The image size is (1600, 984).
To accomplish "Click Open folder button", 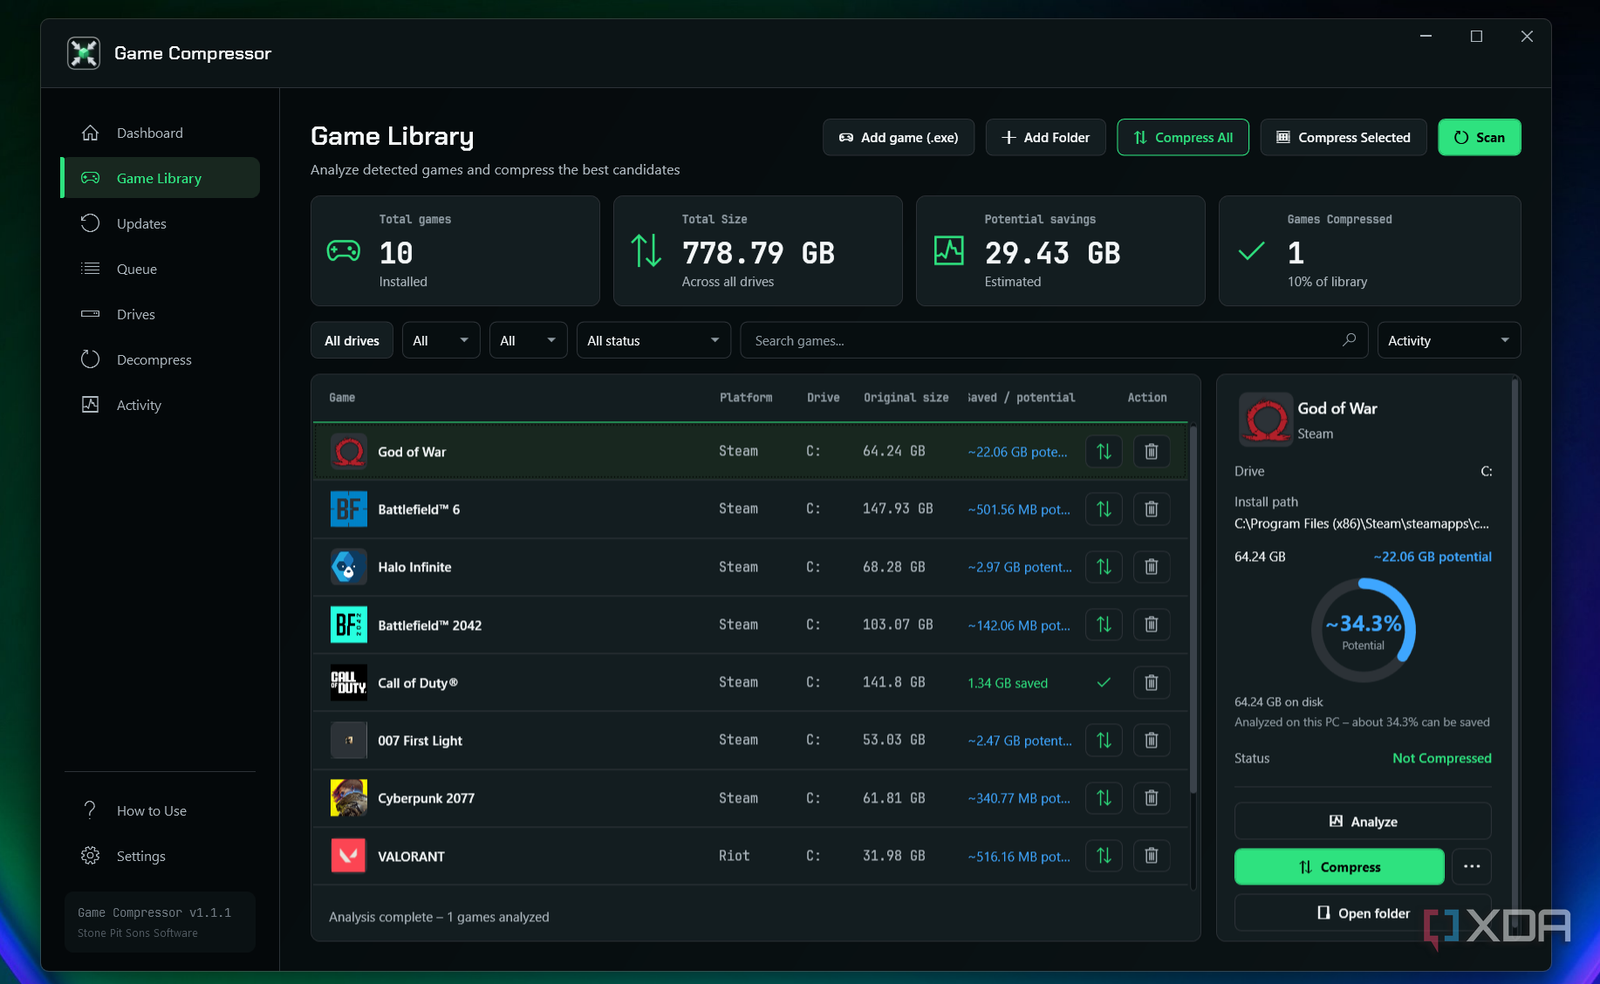I will (x=1363, y=912).
